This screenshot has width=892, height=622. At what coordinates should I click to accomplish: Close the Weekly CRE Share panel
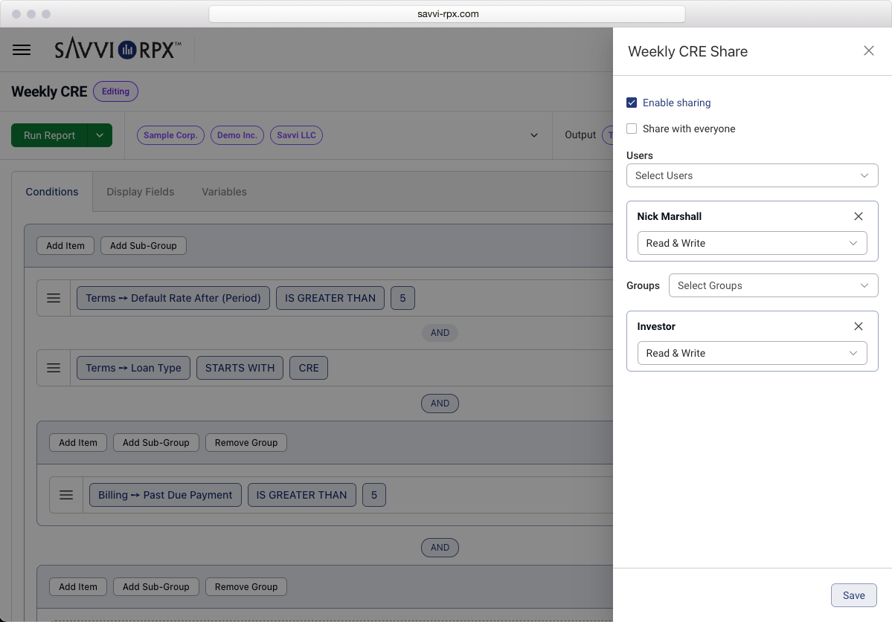pyautogui.click(x=868, y=51)
